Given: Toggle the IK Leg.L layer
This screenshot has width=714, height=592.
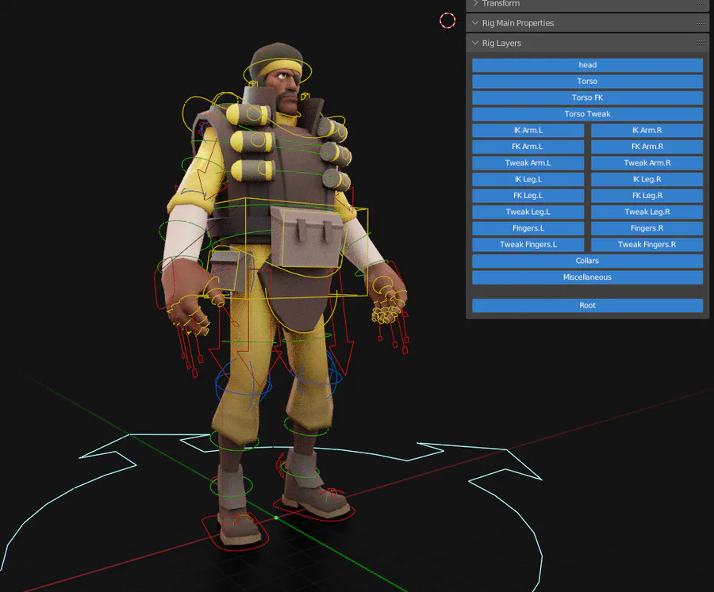Looking at the screenshot, I should [x=528, y=180].
